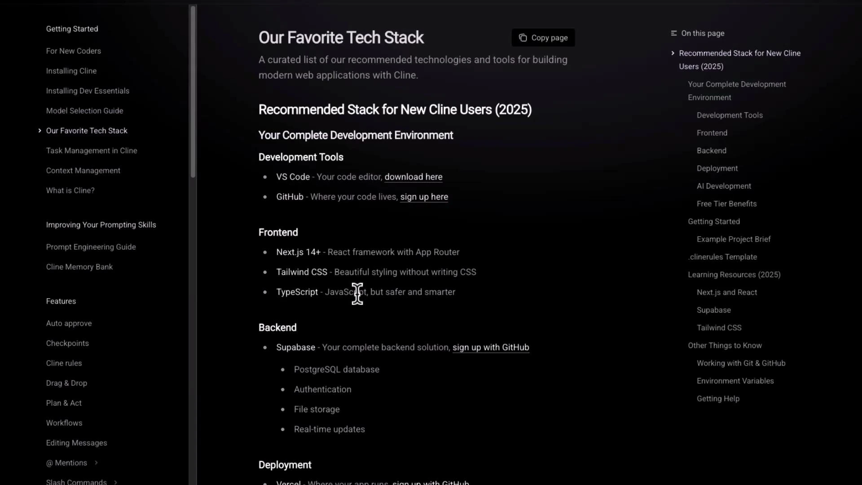Expand the "@ Mentions" sidebar item
Image resolution: width=862 pixels, height=485 pixels.
click(97, 463)
